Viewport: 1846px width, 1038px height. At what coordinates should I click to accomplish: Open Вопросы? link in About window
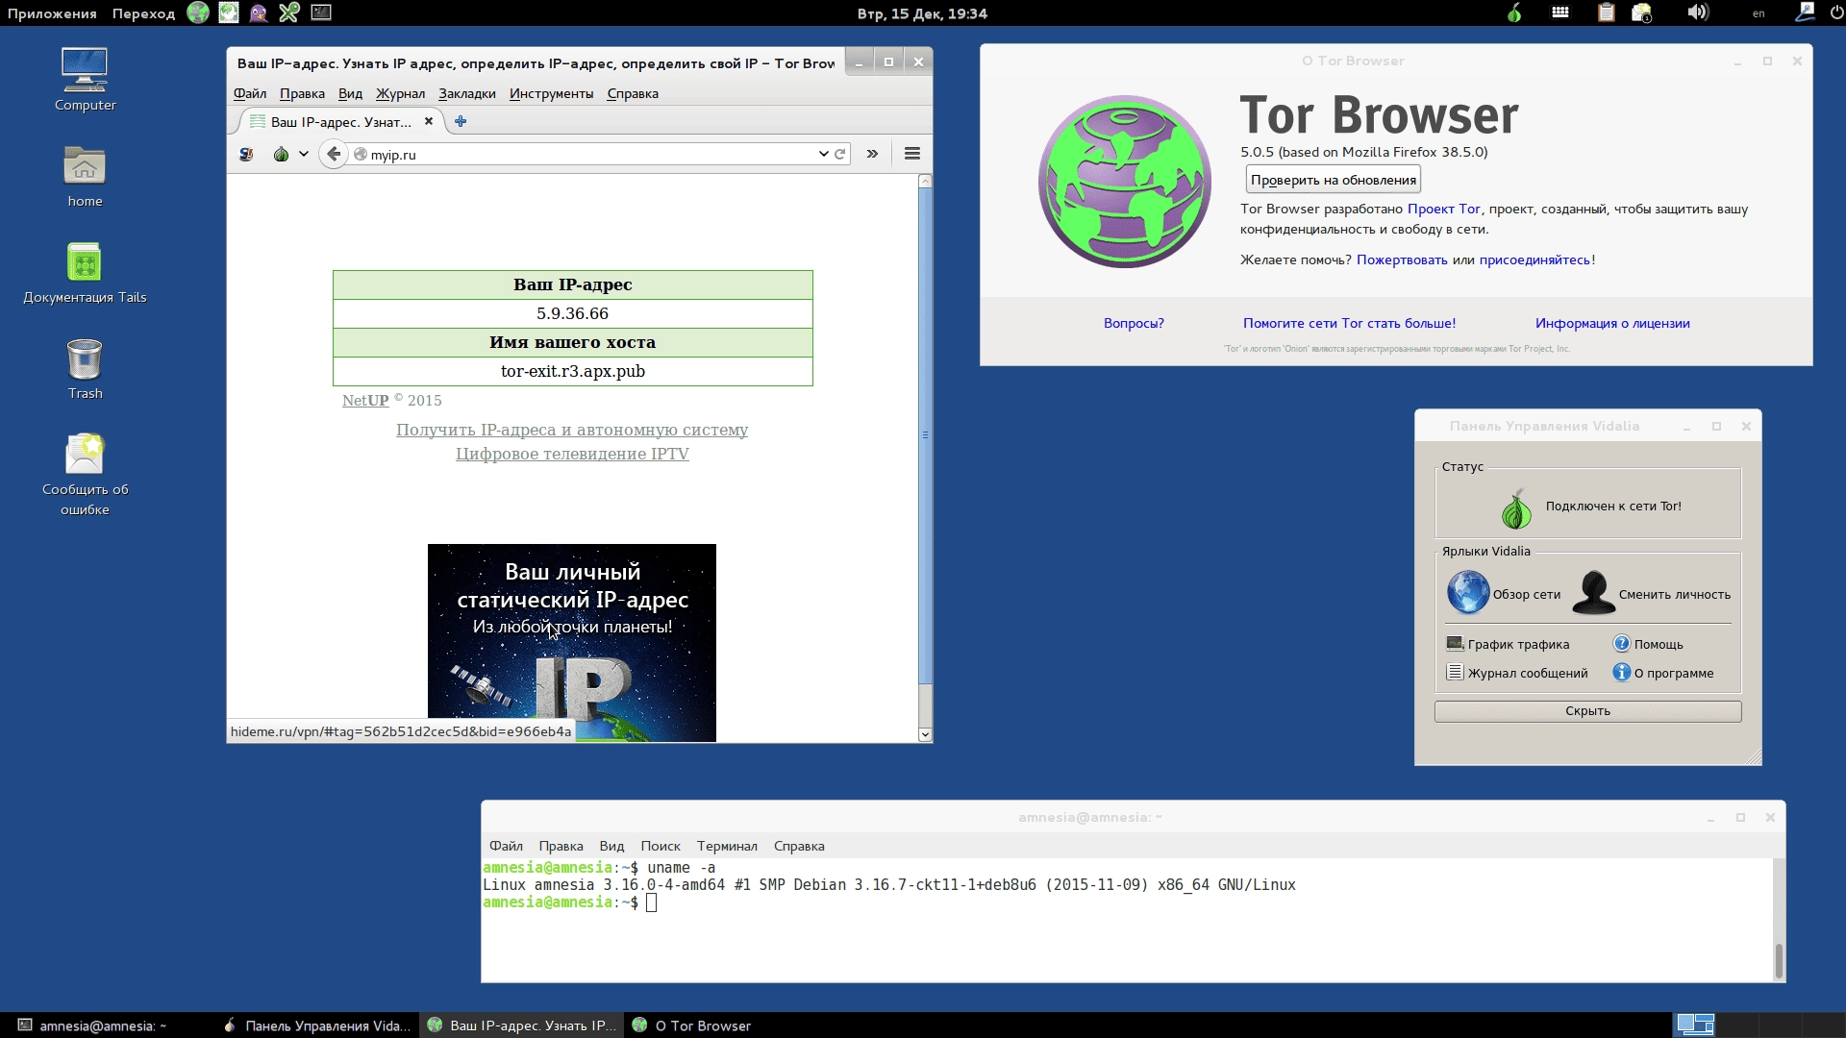click(1134, 323)
